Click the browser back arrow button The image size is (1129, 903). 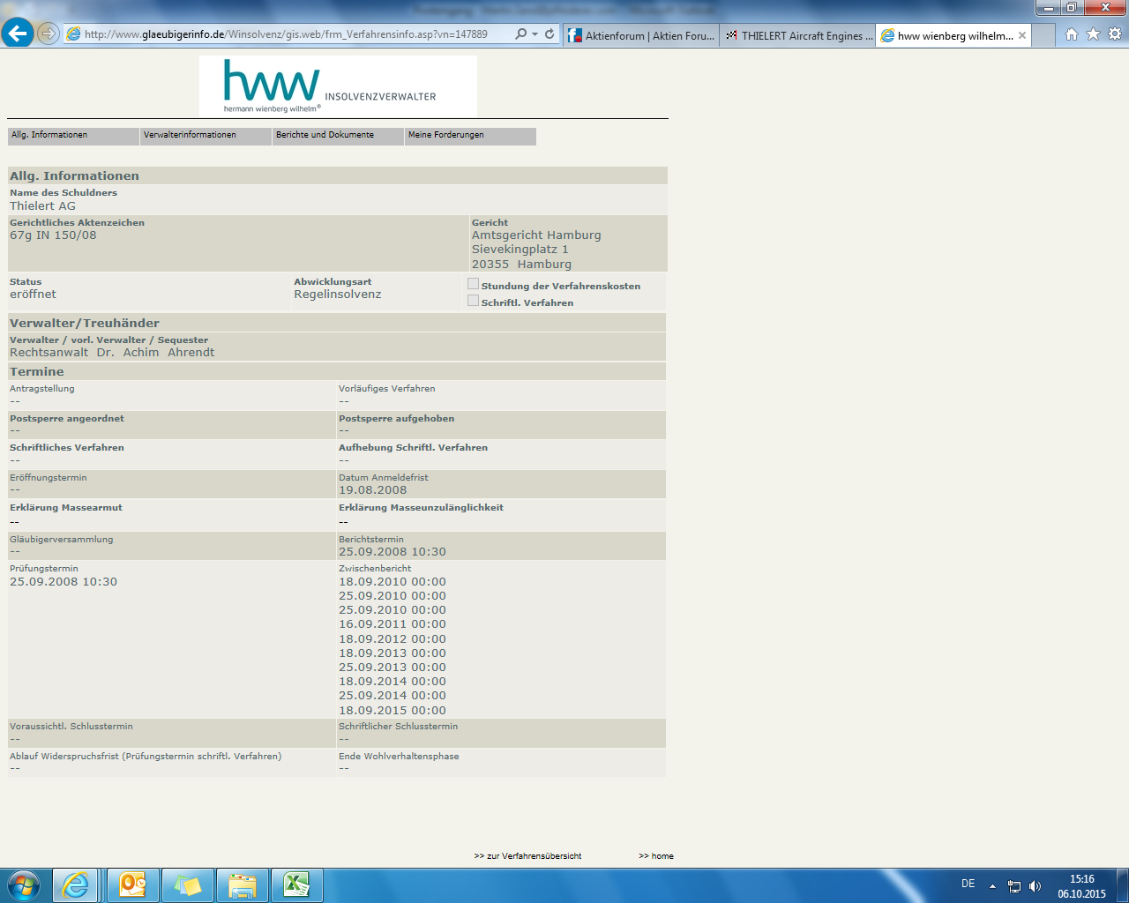point(17,34)
